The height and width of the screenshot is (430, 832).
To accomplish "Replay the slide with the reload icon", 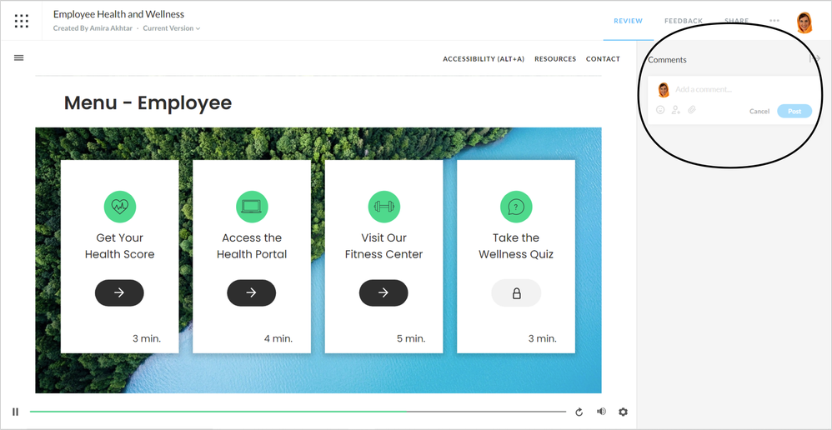I will click(x=579, y=412).
